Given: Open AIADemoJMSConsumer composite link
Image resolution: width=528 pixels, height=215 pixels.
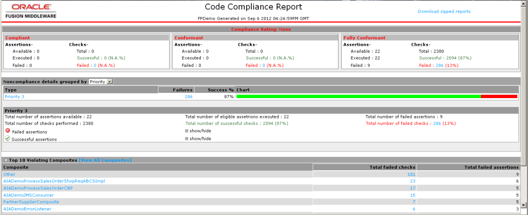Looking at the screenshot, I should click(x=29, y=195).
